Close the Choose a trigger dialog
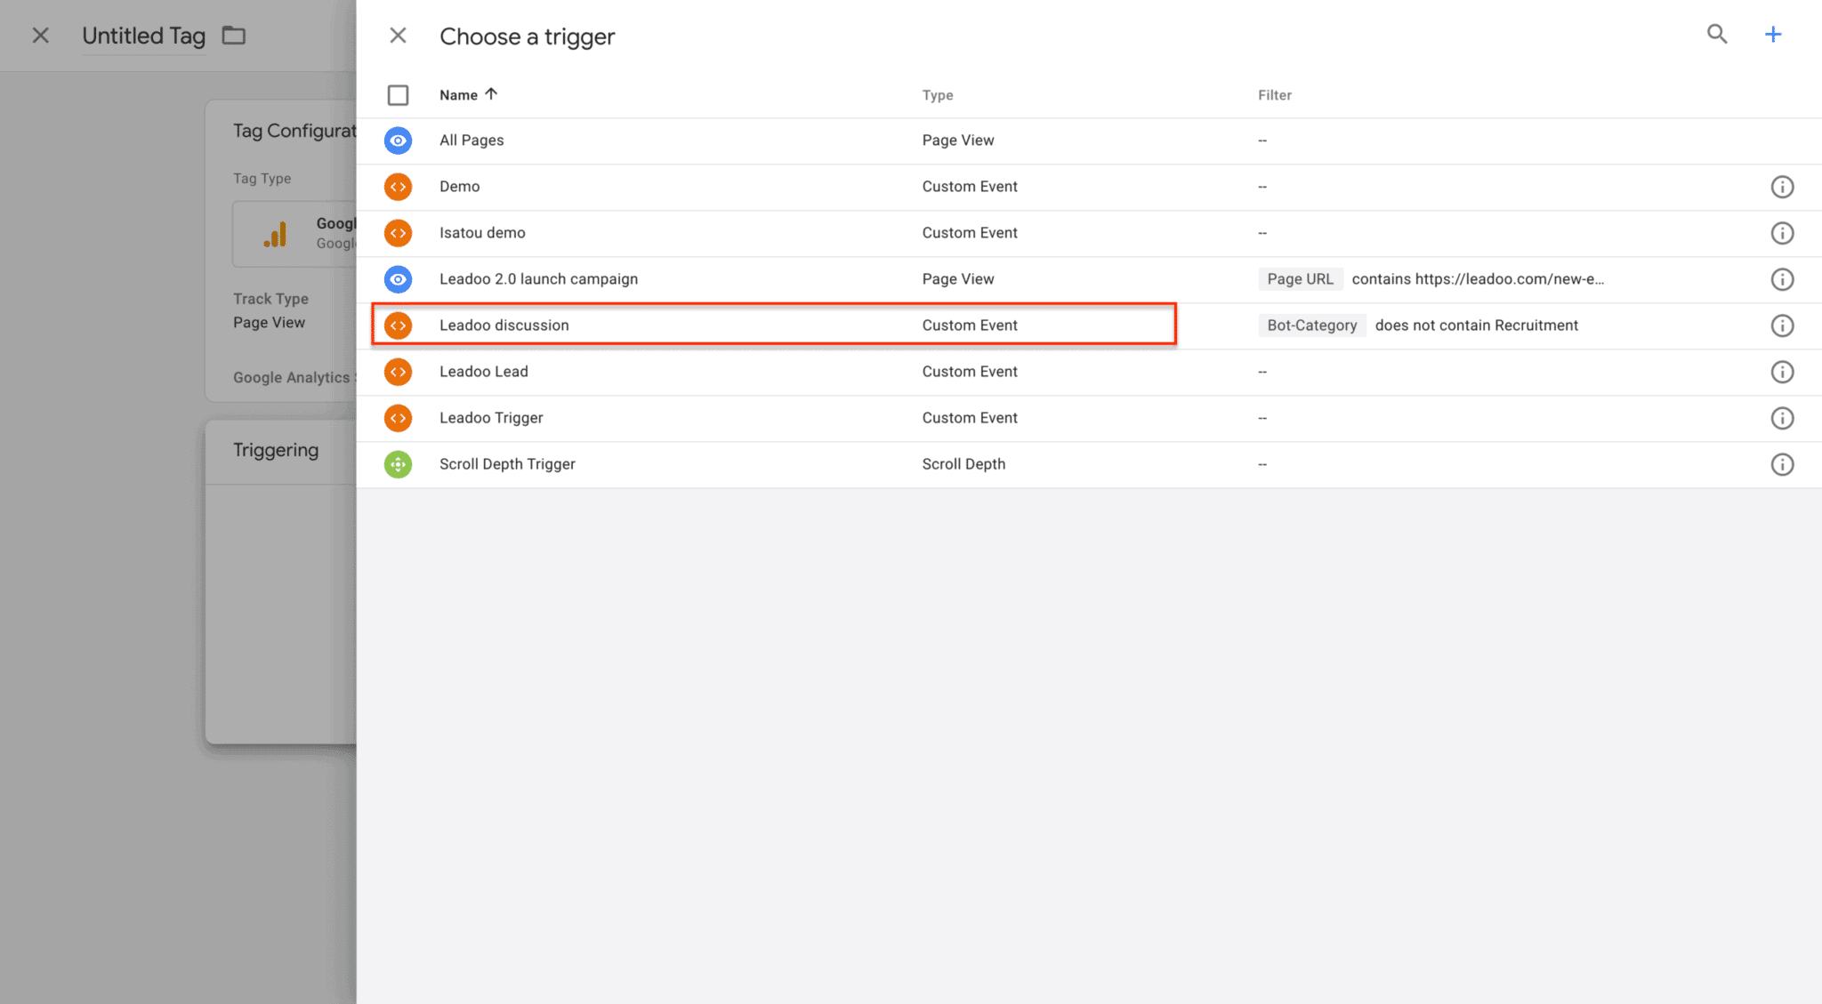Screen dimensions: 1822x1004 [x=398, y=35]
